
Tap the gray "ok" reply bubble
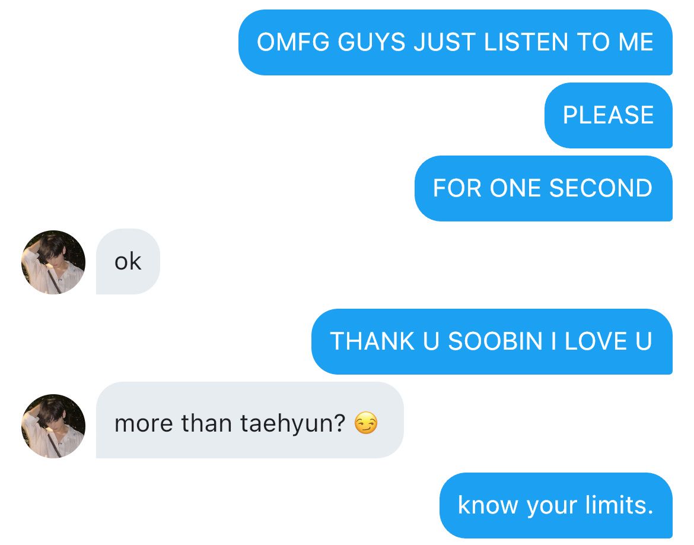point(128,261)
